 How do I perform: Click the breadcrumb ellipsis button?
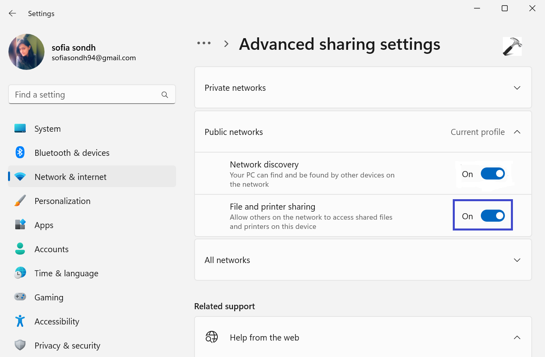point(204,43)
